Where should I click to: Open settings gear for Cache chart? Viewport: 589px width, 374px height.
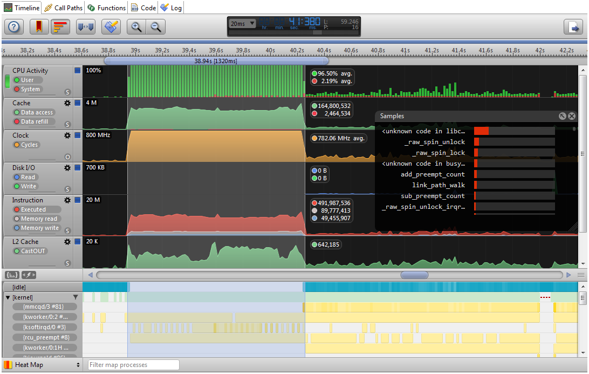click(x=67, y=103)
